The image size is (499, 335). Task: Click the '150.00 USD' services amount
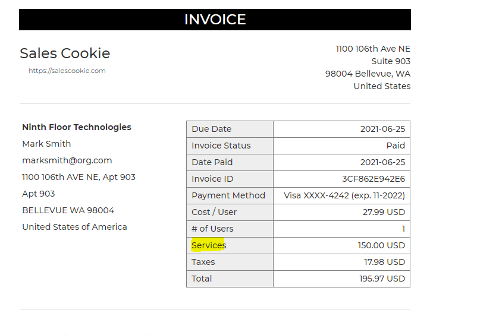(x=381, y=245)
